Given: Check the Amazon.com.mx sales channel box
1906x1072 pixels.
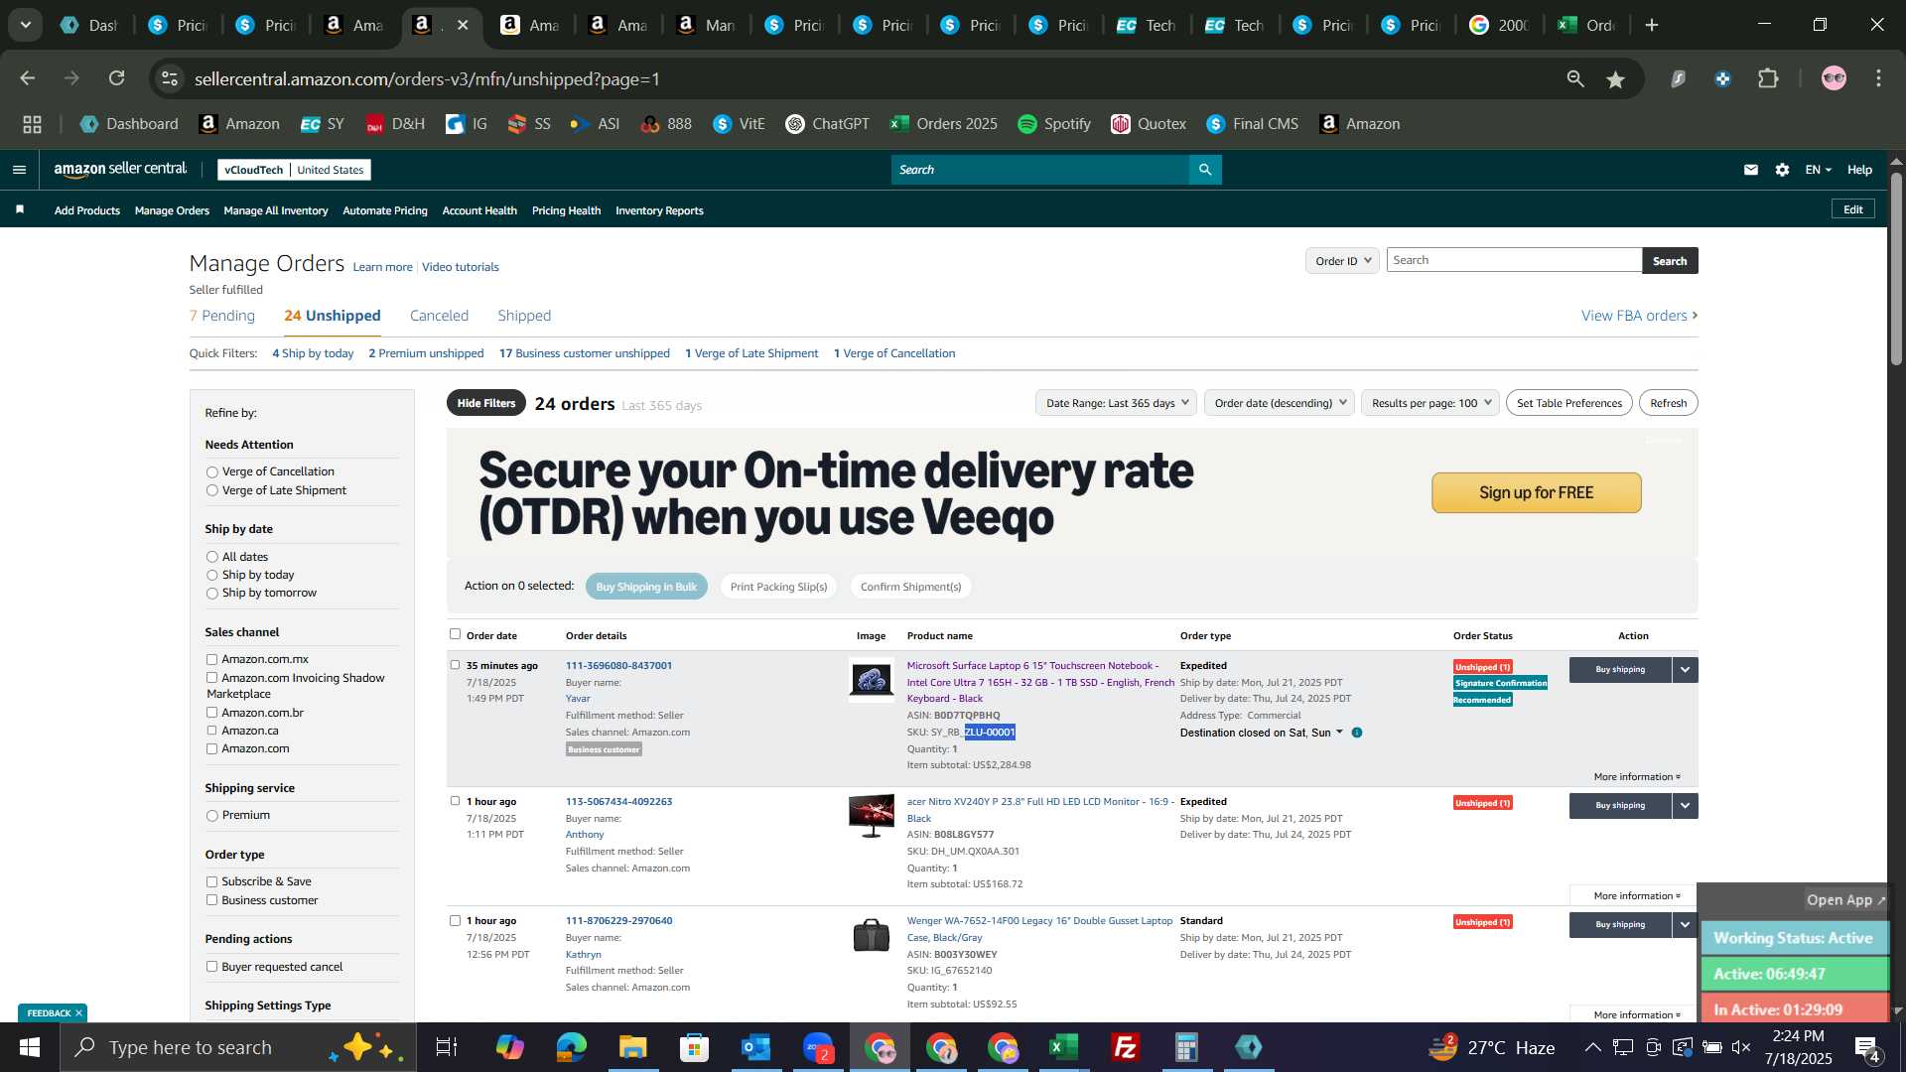Looking at the screenshot, I should (211, 660).
